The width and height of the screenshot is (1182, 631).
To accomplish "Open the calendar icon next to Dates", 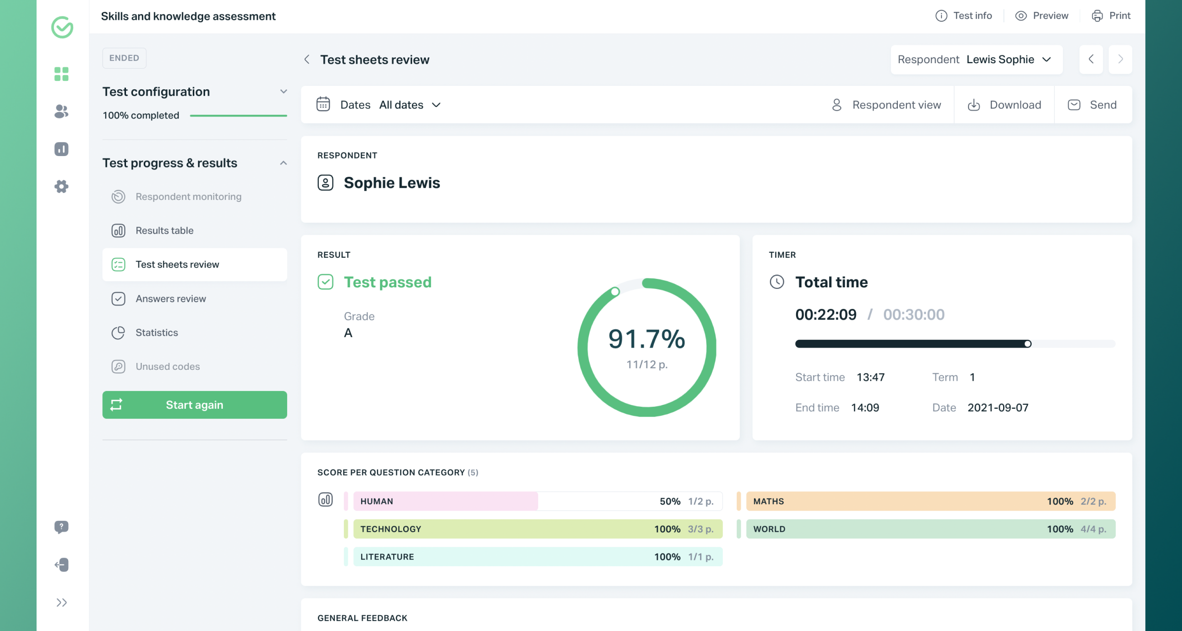I will coord(324,104).
